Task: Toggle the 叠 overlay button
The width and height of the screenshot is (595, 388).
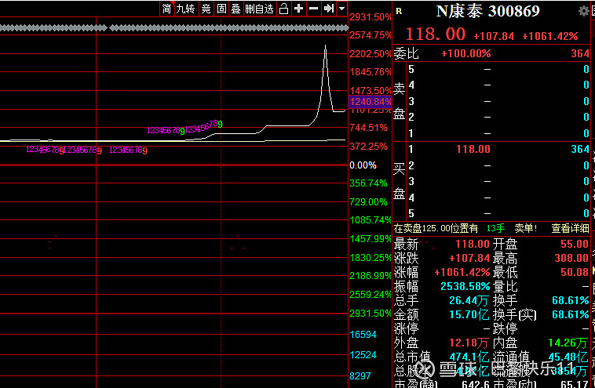Action: click(235, 9)
